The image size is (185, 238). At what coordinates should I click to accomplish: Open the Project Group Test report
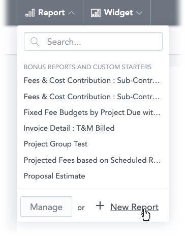coord(55,144)
